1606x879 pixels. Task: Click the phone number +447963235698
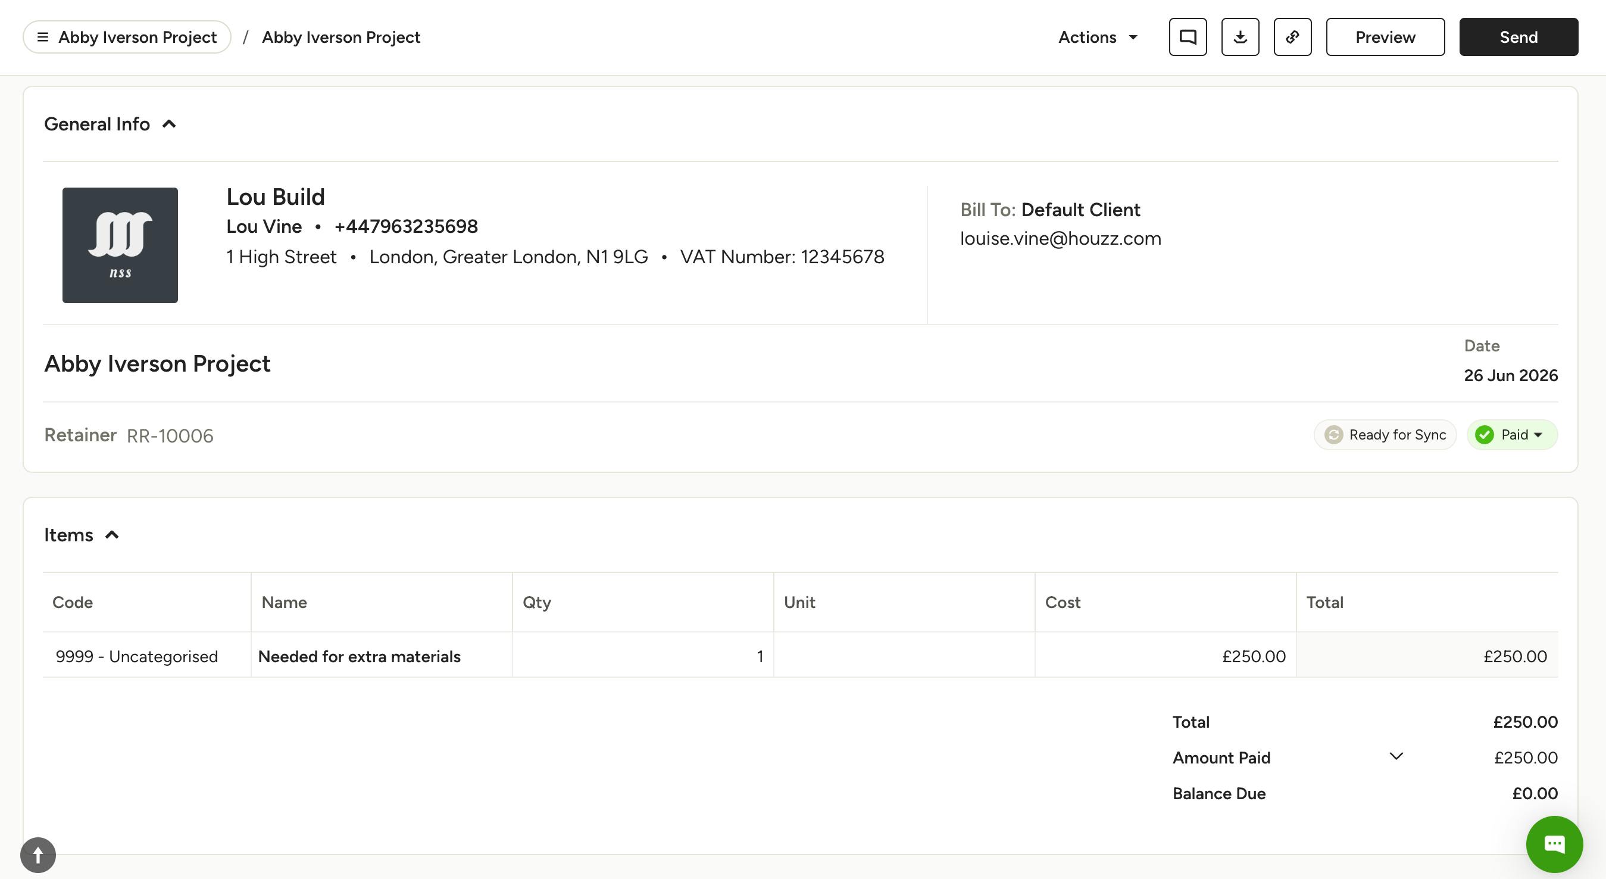(x=406, y=226)
